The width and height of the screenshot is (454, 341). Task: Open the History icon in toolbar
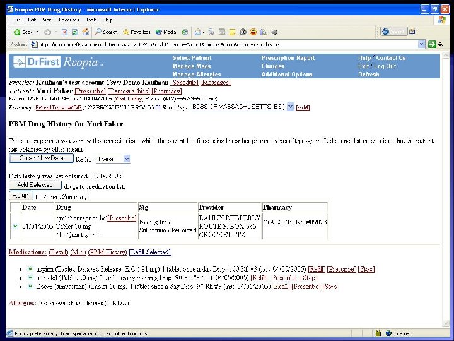[x=185, y=32]
